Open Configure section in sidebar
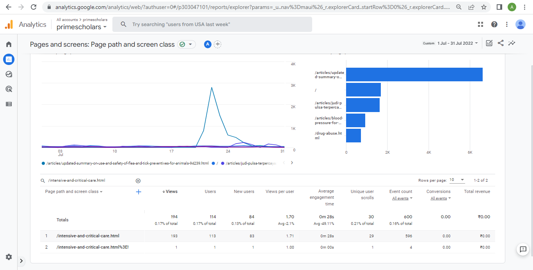 [x=9, y=104]
